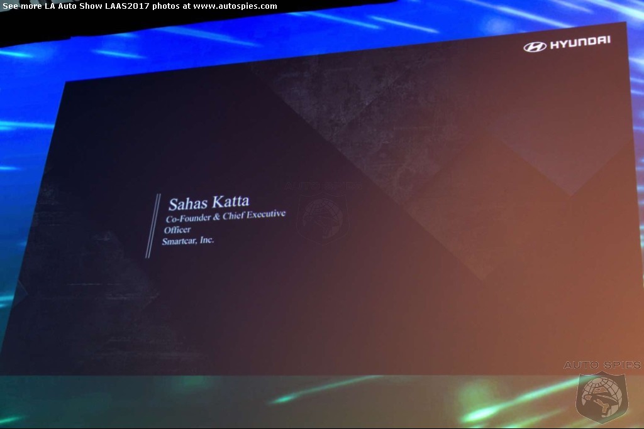This screenshot has width=644, height=429.
Task: Select the name Sahas Katta
Action: tap(208, 203)
